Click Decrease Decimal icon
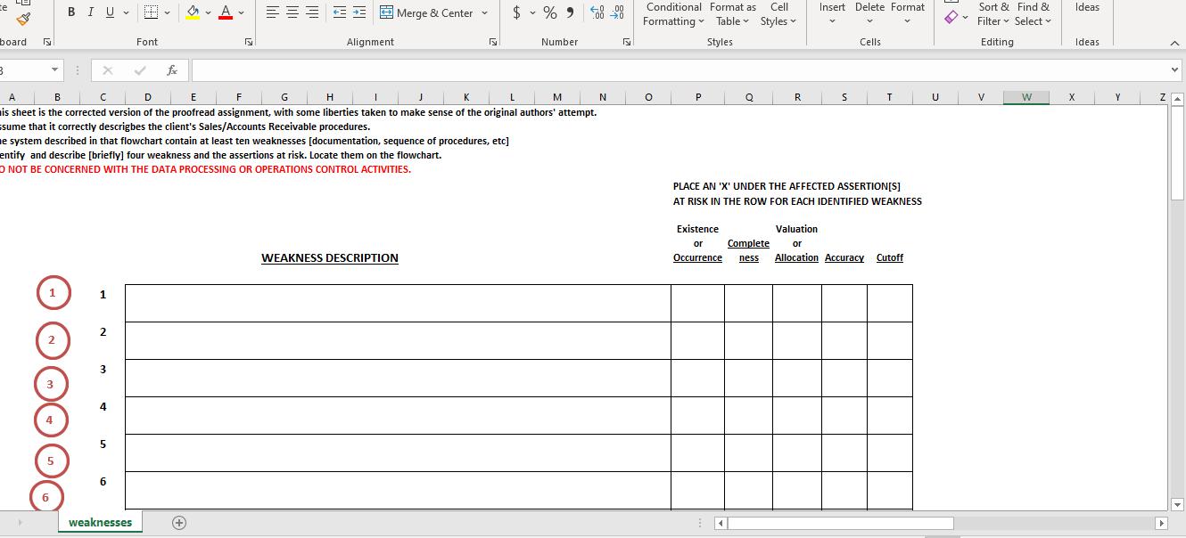 pyautogui.click(x=617, y=12)
